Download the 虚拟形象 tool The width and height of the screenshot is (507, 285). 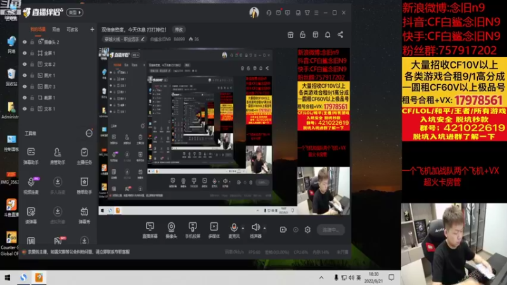(58, 215)
